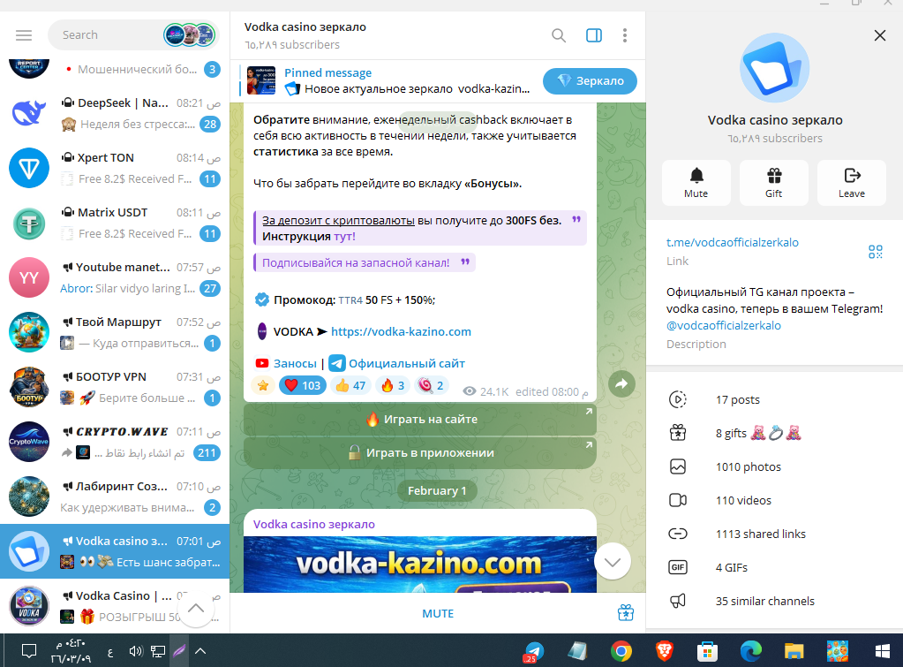This screenshot has width=903, height=667.
Task: Open the 8 gifts section
Action: 774,433
